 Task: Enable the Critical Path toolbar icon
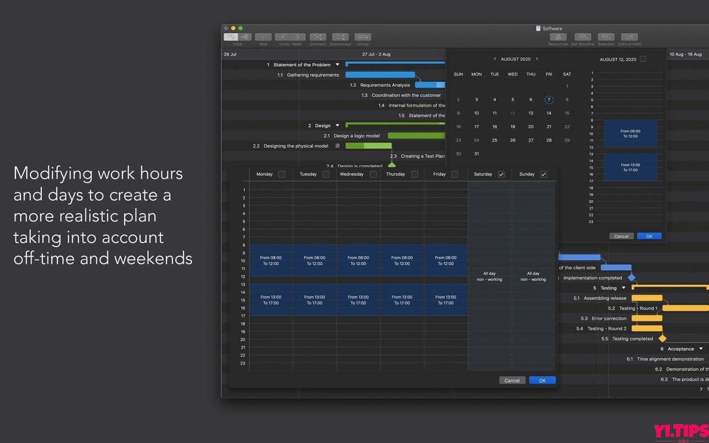(x=629, y=37)
